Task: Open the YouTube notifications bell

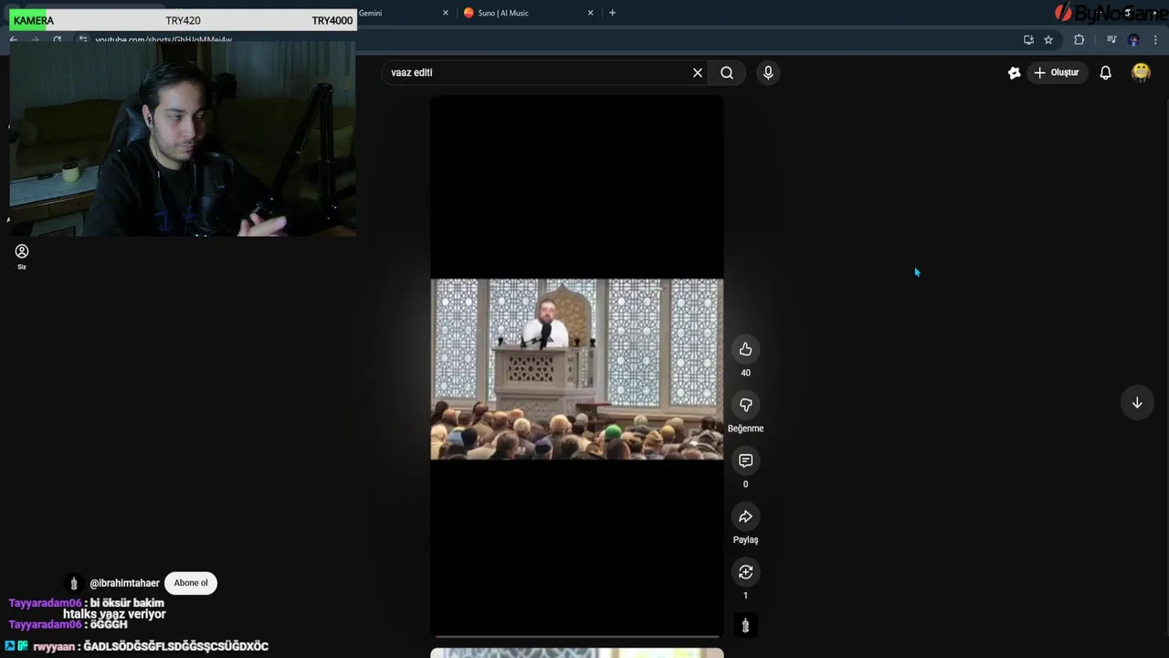Action: tap(1106, 72)
